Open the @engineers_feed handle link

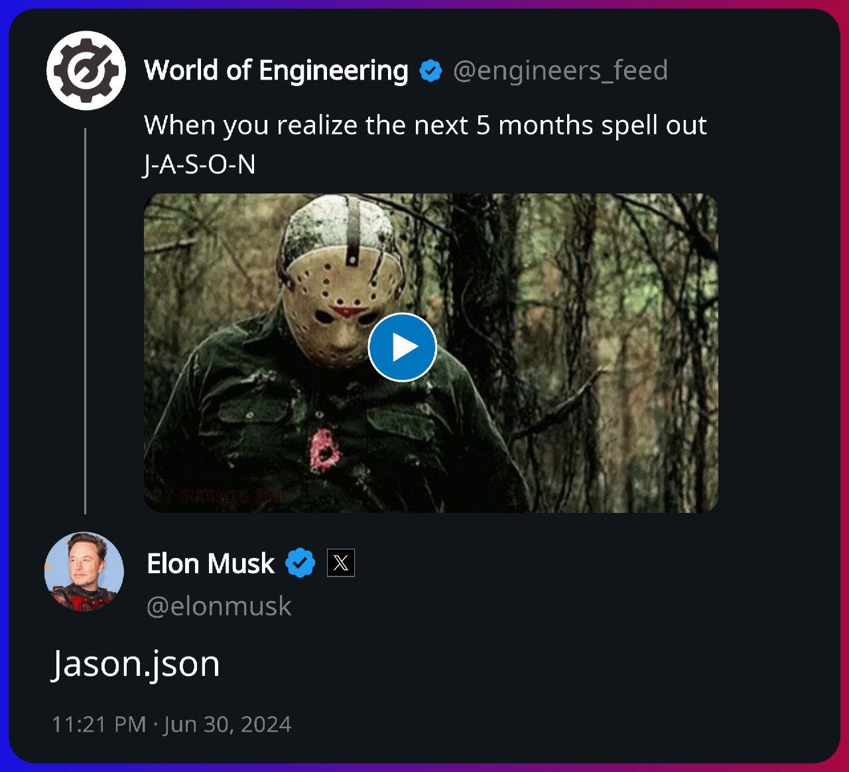[560, 70]
